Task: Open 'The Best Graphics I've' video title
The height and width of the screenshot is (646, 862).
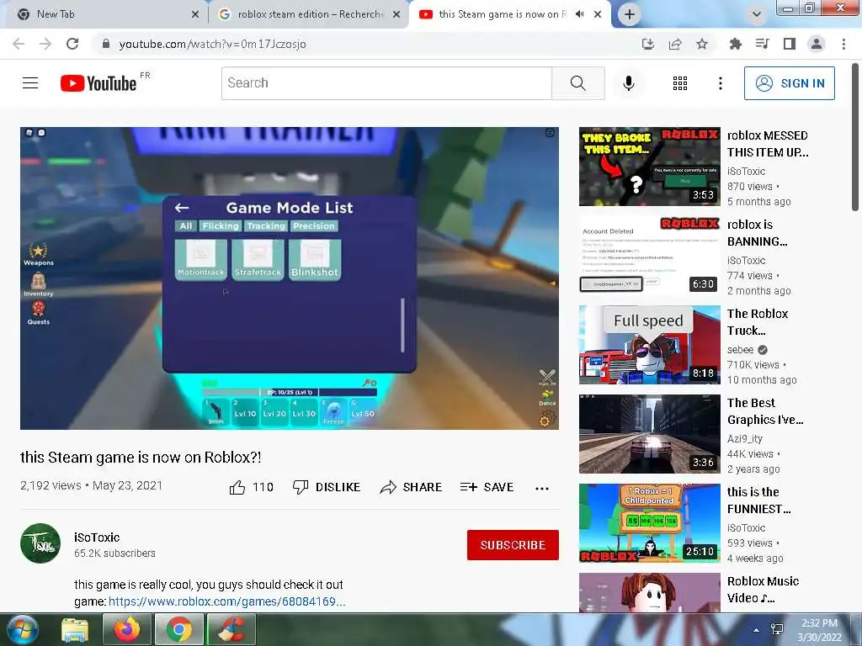Action: [765, 411]
